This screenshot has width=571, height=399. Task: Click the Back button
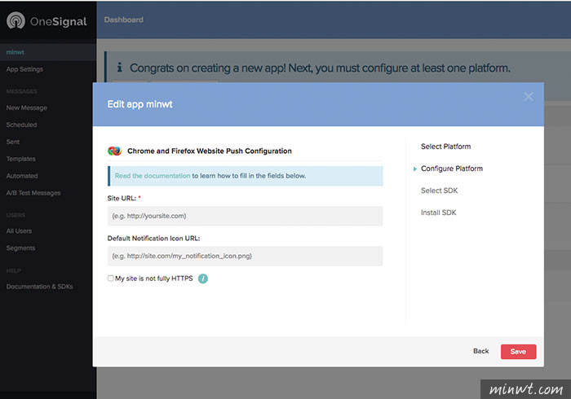480,351
